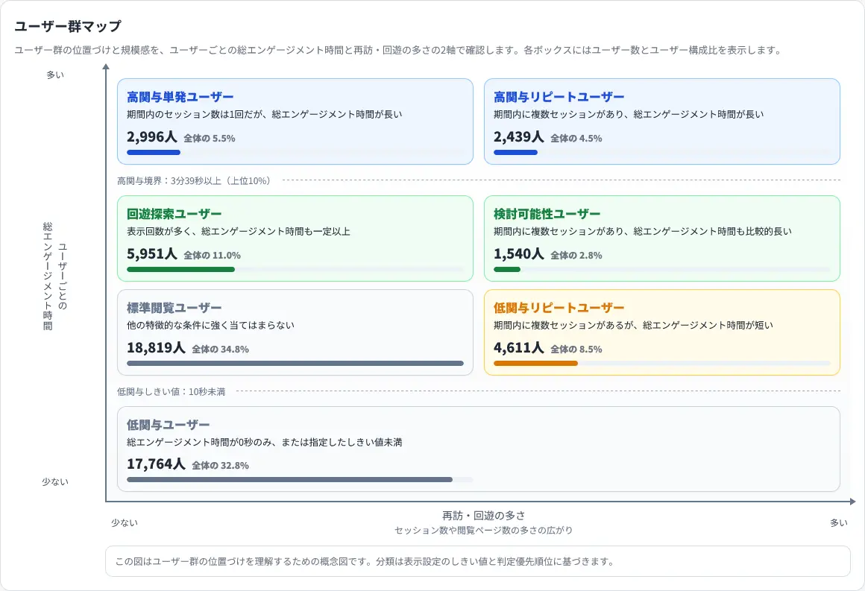
Task: Click the 17,764人 user count
Action: [156, 464]
